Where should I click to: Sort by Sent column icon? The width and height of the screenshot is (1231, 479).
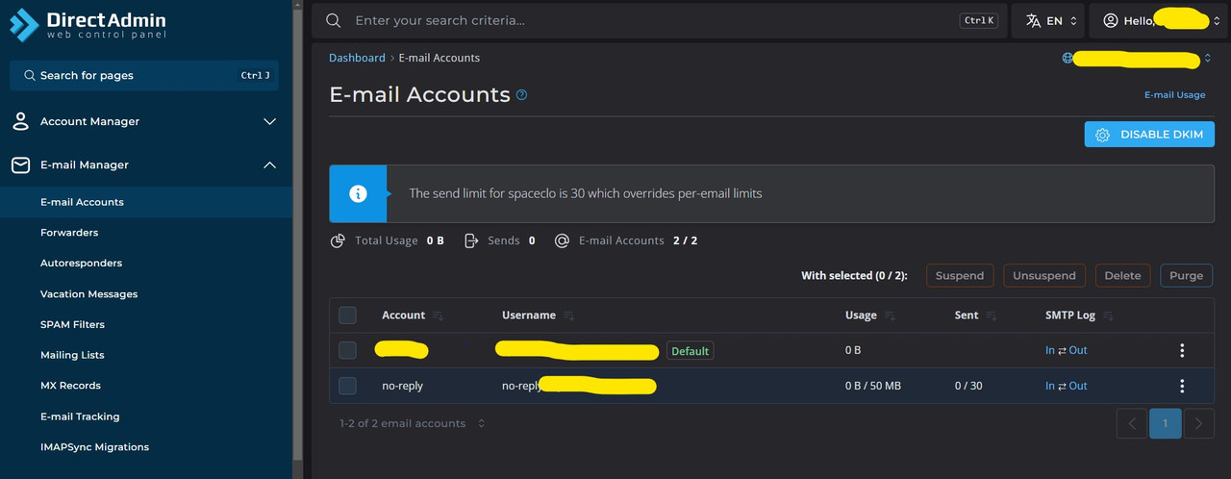992,315
